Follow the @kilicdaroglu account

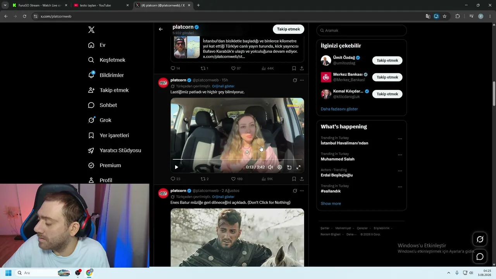(387, 94)
